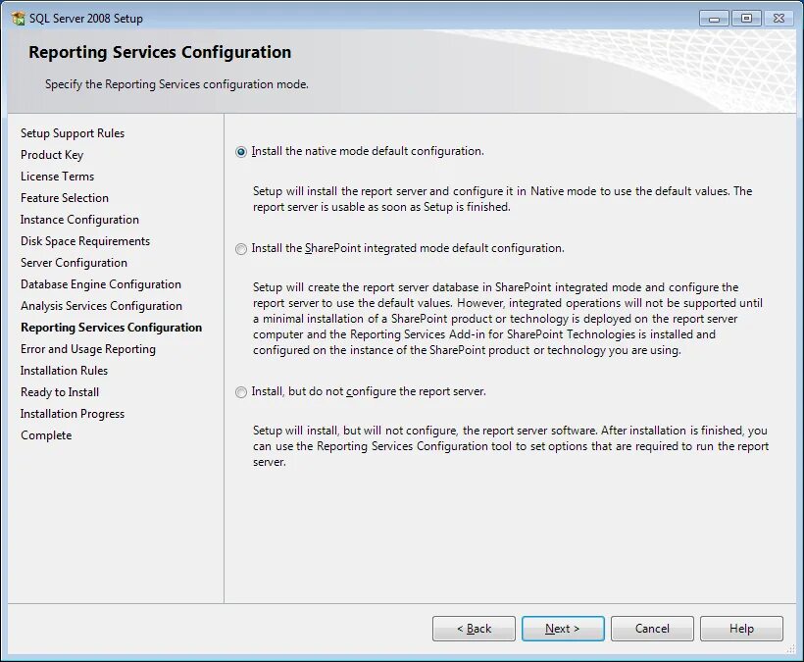Viewport: 804px width, 662px height.
Task: Click the 'Reporting Services Configuration' page heading
Action: click(x=160, y=52)
